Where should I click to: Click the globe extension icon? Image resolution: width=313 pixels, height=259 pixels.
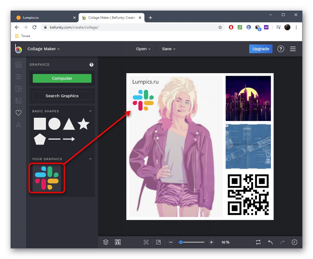click(x=248, y=27)
